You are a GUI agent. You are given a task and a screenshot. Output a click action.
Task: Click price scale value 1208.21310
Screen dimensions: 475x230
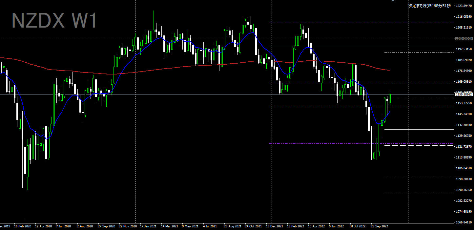pyautogui.click(x=464, y=28)
